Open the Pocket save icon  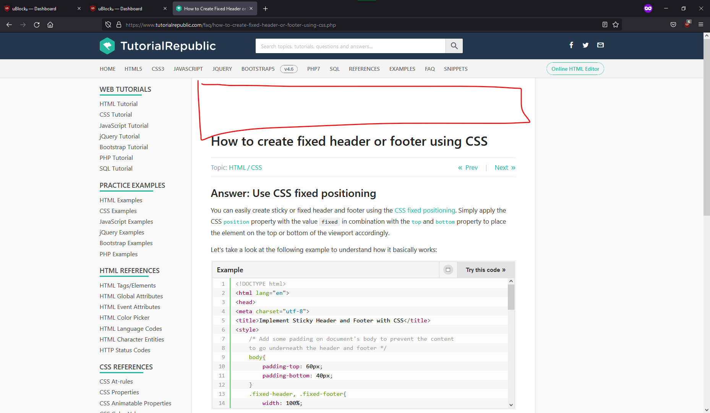pyautogui.click(x=673, y=25)
